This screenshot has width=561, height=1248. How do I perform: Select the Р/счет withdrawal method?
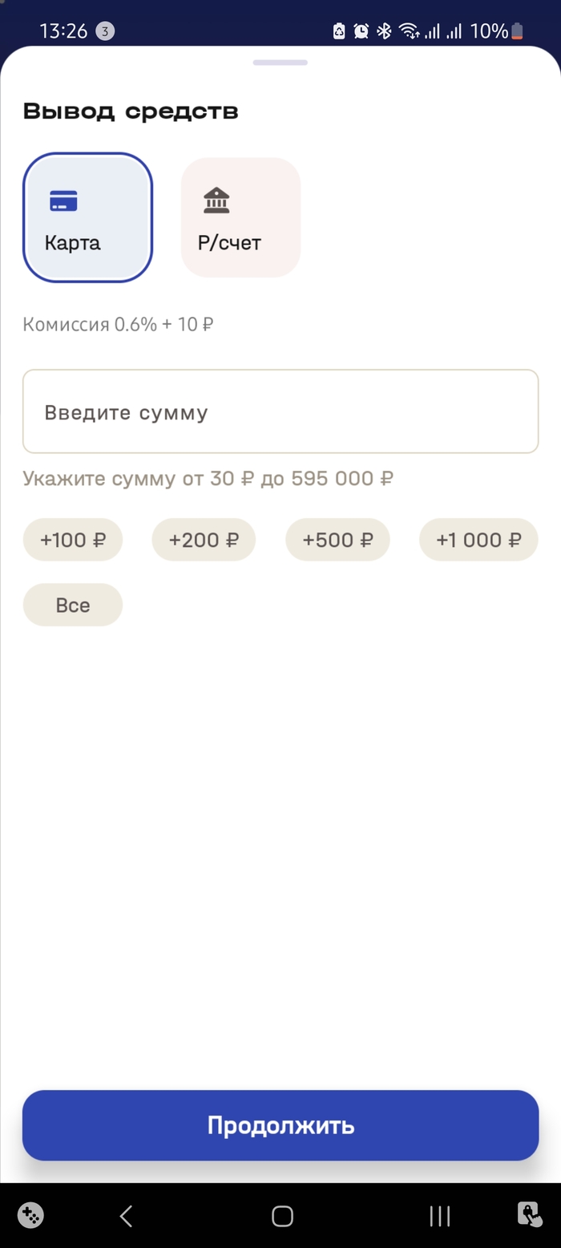240,217
